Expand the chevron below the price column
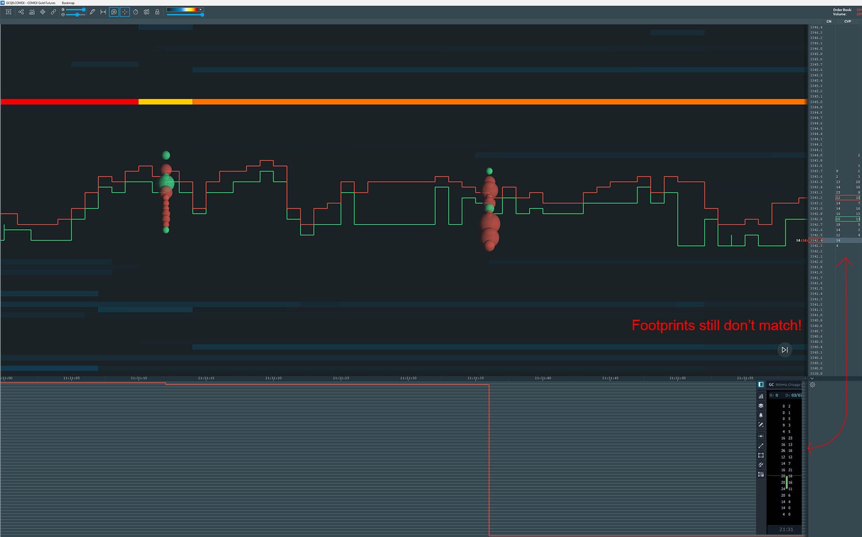862x537 pixels. point(812,379)
